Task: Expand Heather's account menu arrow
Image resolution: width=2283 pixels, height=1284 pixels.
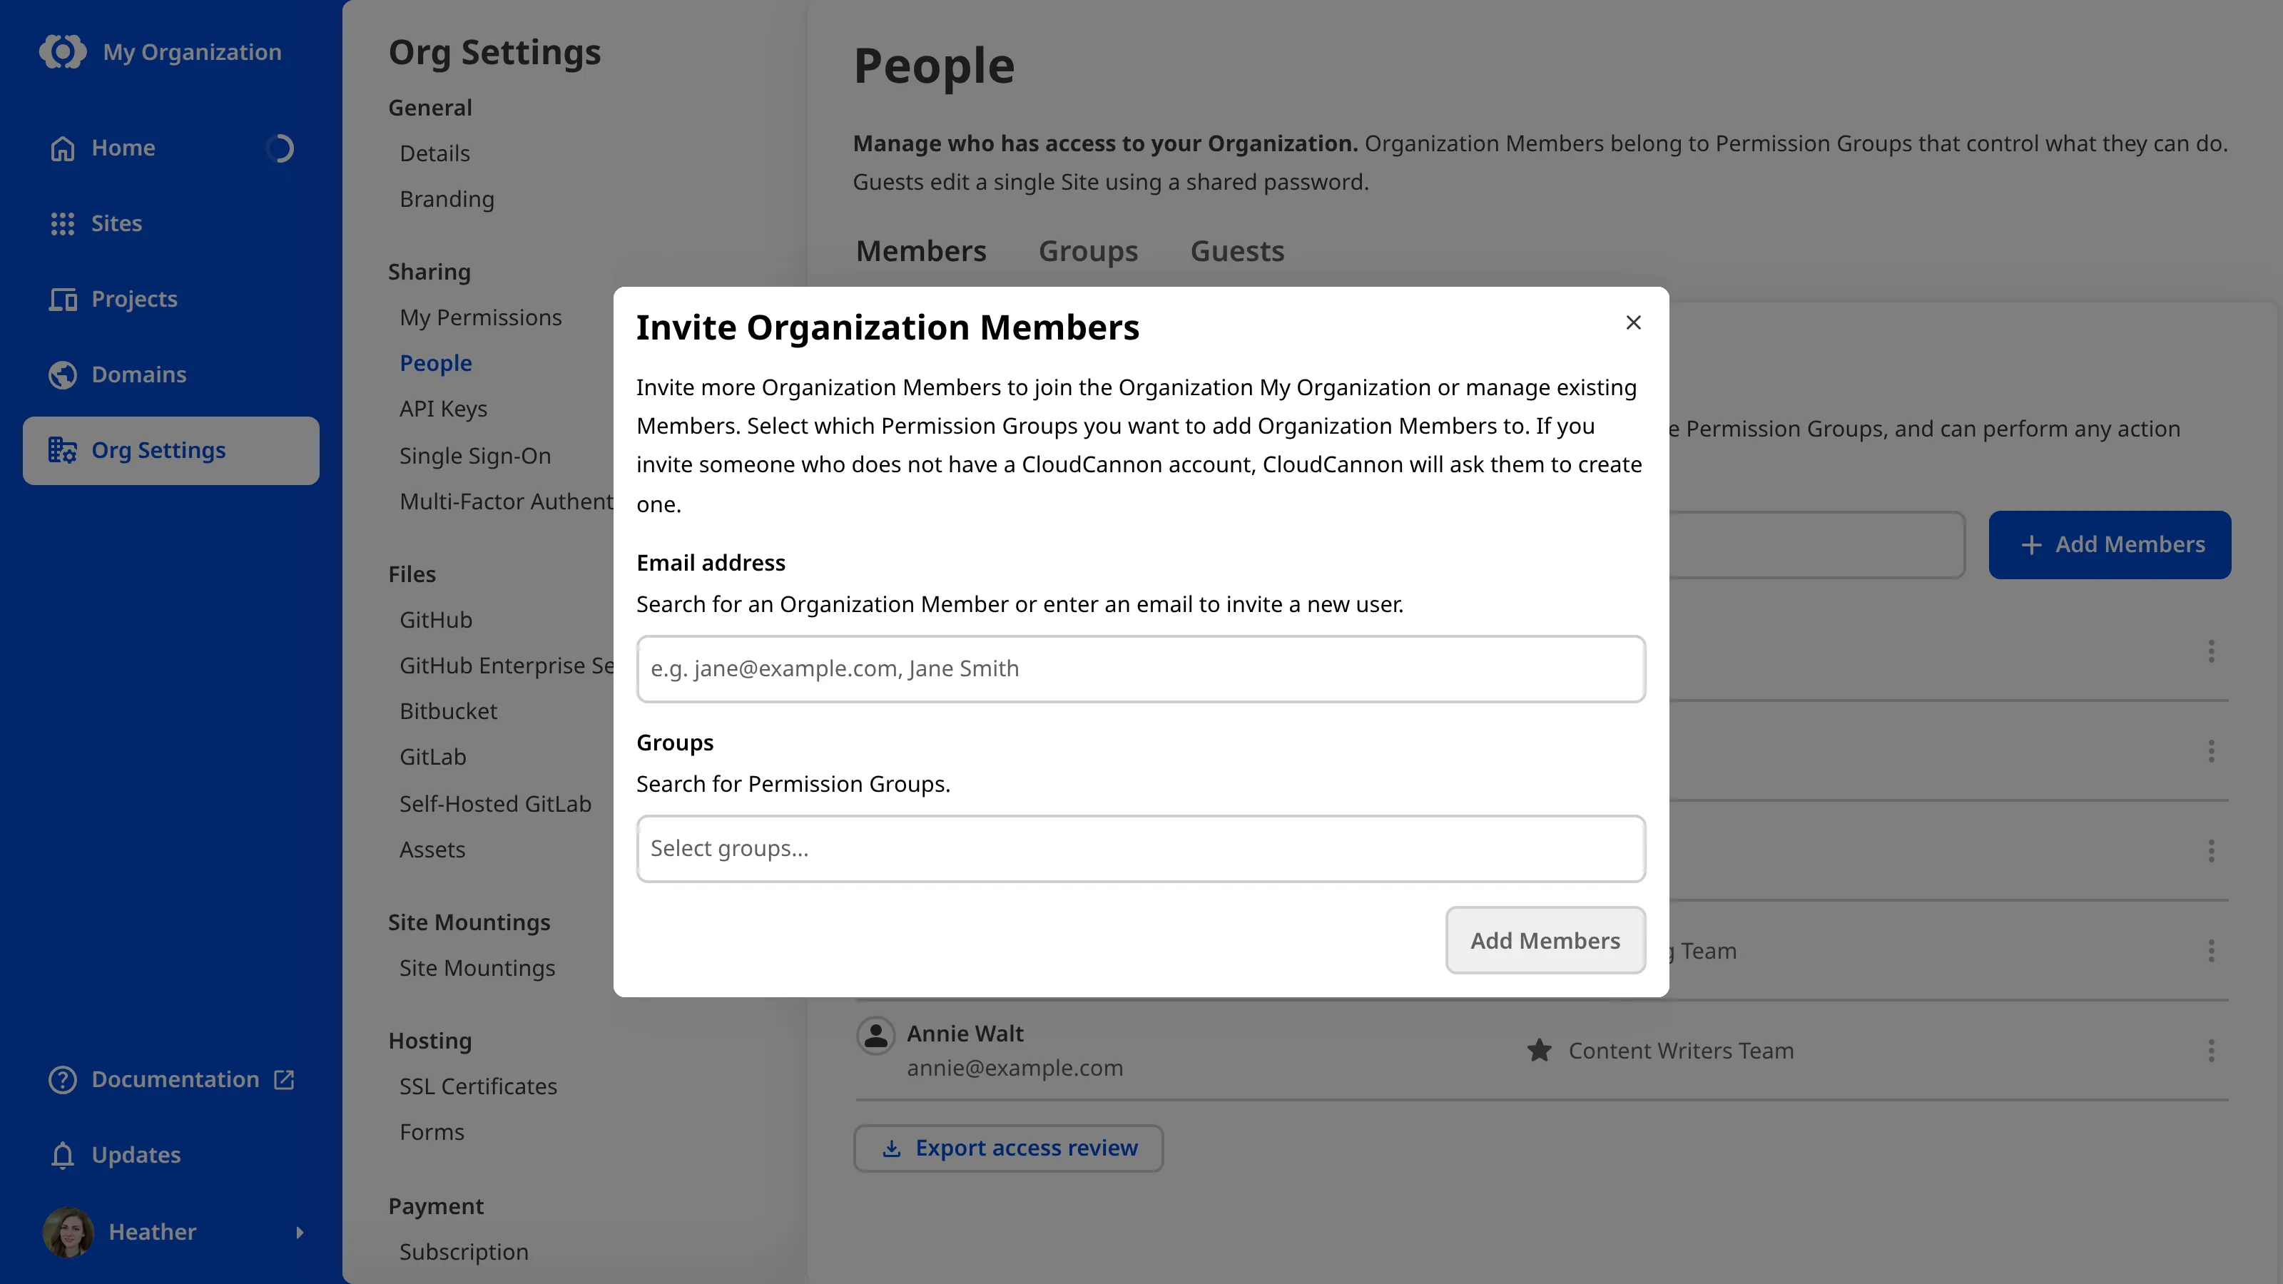Action: tap(300, 1232)
